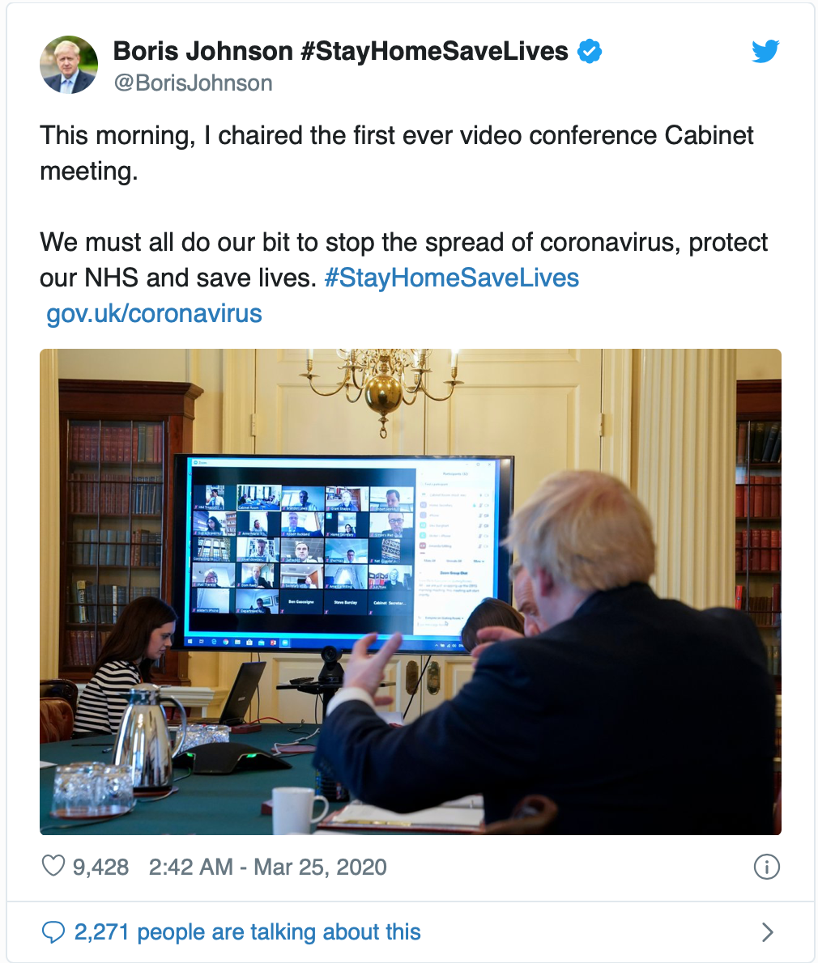Viewport: 818px width, 963px height.
Task: Open the Cabinet meeting photo
Action: coord(411,592)
